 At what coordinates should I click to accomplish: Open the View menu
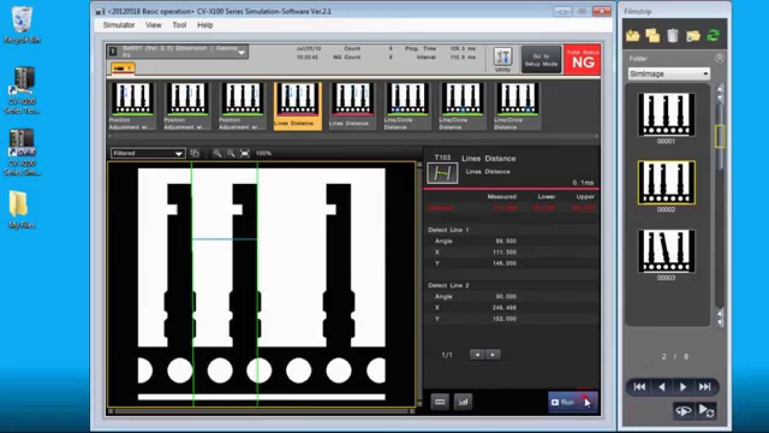pos(153,25)
